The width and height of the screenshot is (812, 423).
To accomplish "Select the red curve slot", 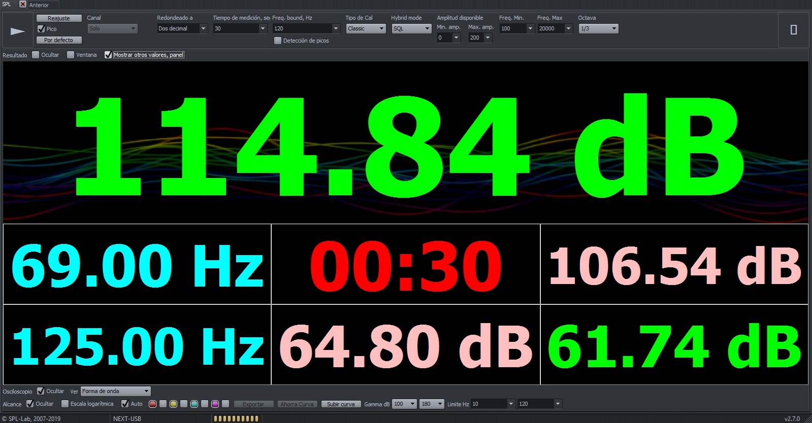I will point(152,404).
